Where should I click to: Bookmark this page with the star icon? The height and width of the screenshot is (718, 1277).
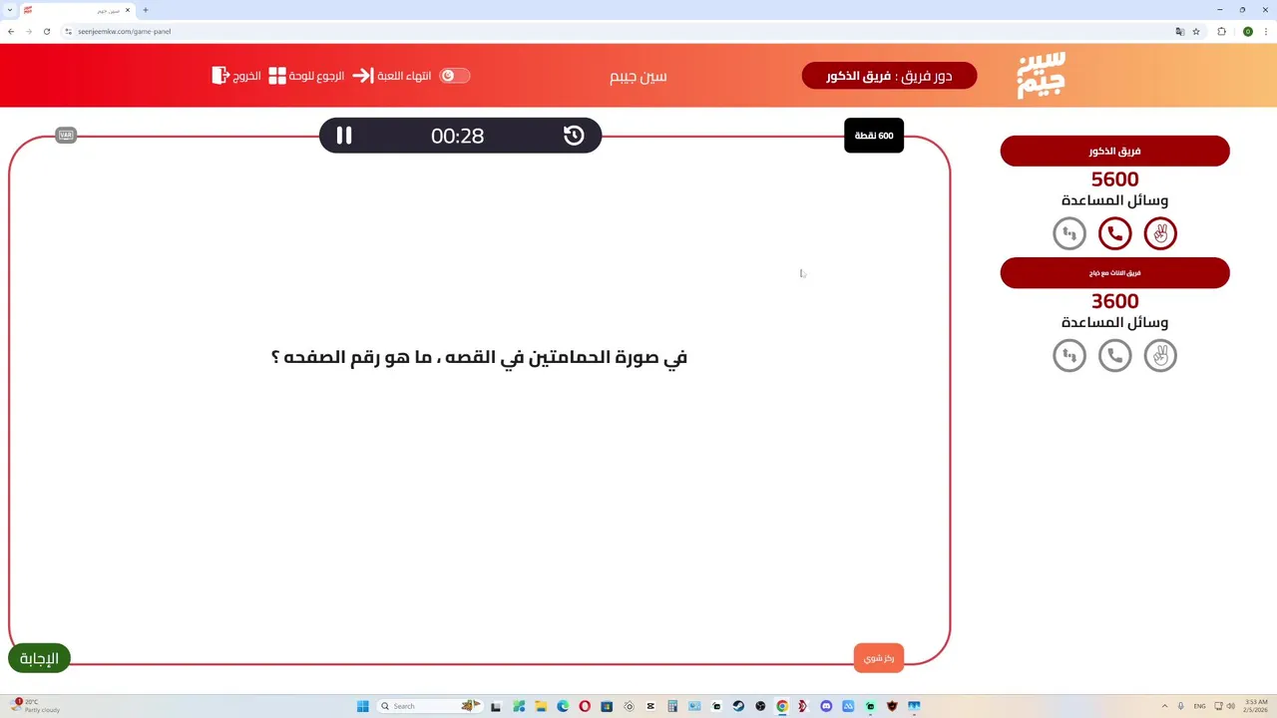1196,31
